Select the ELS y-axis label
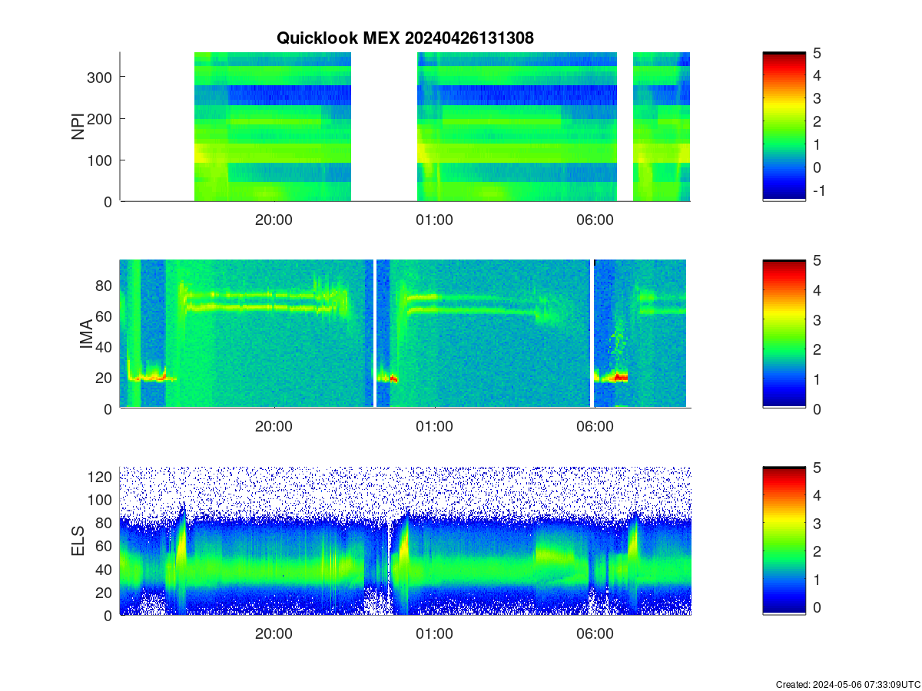 pyautogui.click(x=78, y=541)
